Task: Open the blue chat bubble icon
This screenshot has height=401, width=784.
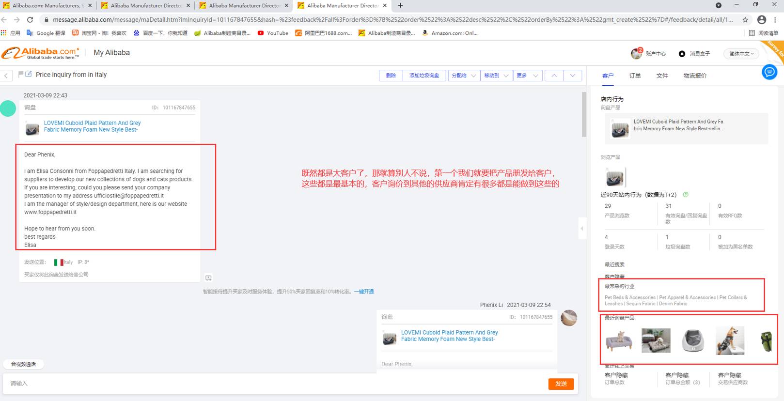Action: click(769, 72)
